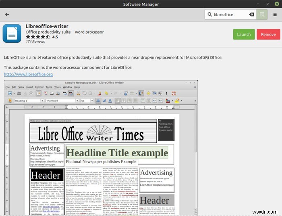This screenshot has height=216, width=282.
Task: Click Table icon in Writer preview toolbar
Action: coord(132,93)
